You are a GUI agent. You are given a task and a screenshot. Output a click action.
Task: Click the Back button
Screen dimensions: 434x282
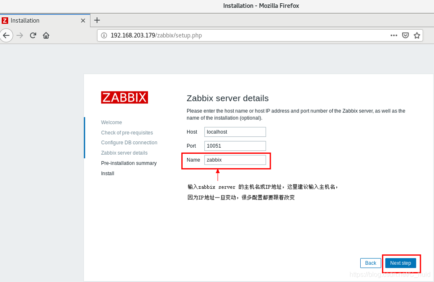click(x=371, y=263)
